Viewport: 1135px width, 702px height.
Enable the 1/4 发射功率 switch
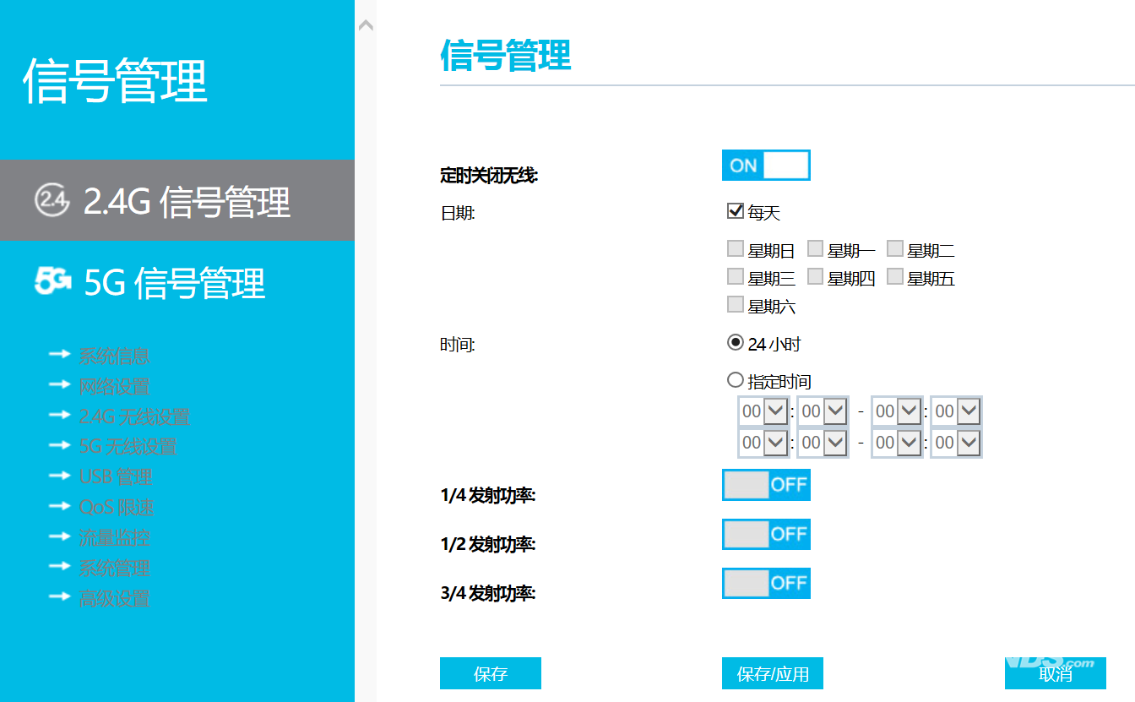[766, 485]
